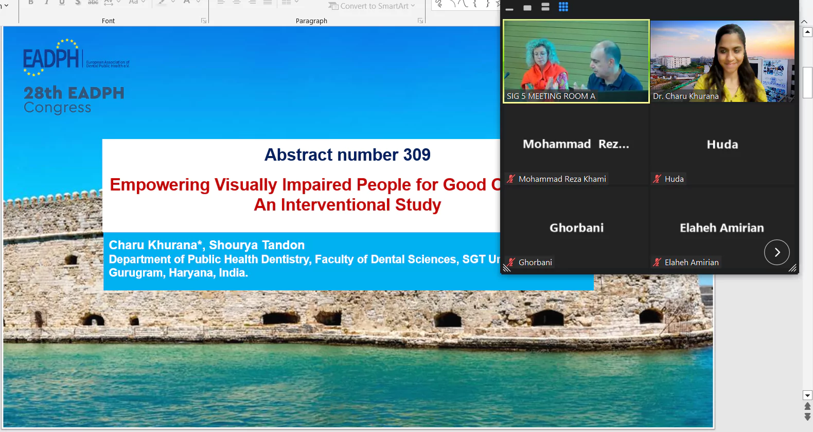Go to next page of participants
This screenshot has width=813, height=432.
[x=776, y=252]
